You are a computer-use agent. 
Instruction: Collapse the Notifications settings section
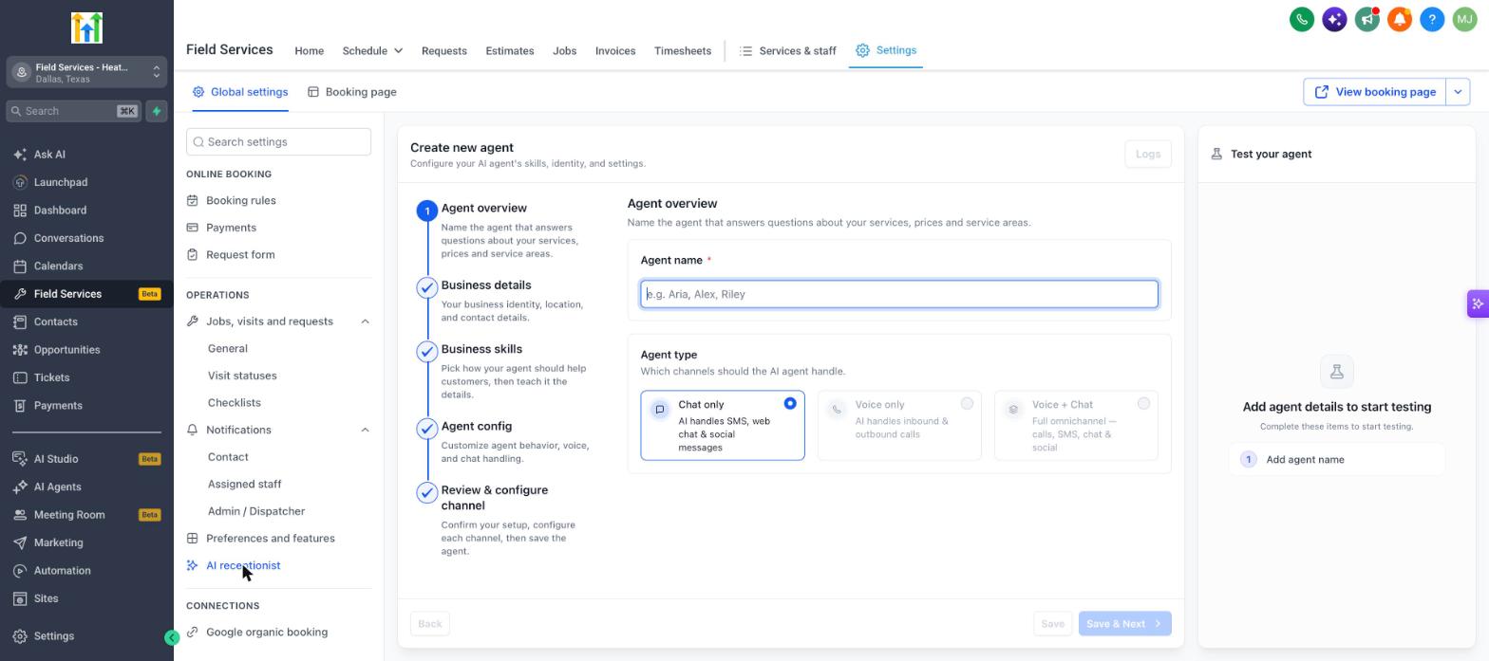tap(365, 431)
